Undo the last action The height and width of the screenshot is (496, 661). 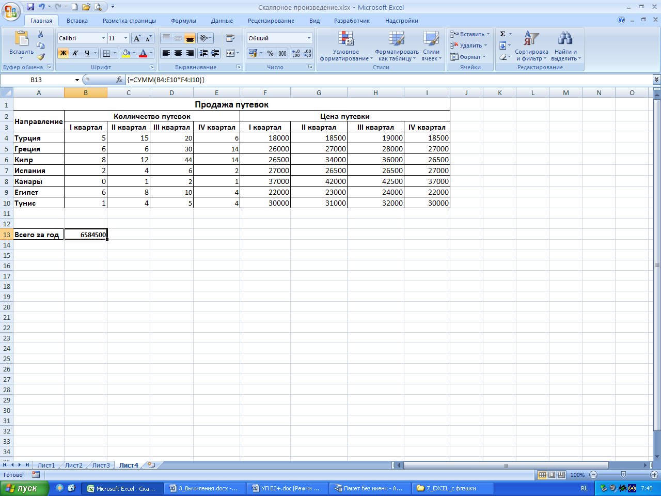click(42, 7)
